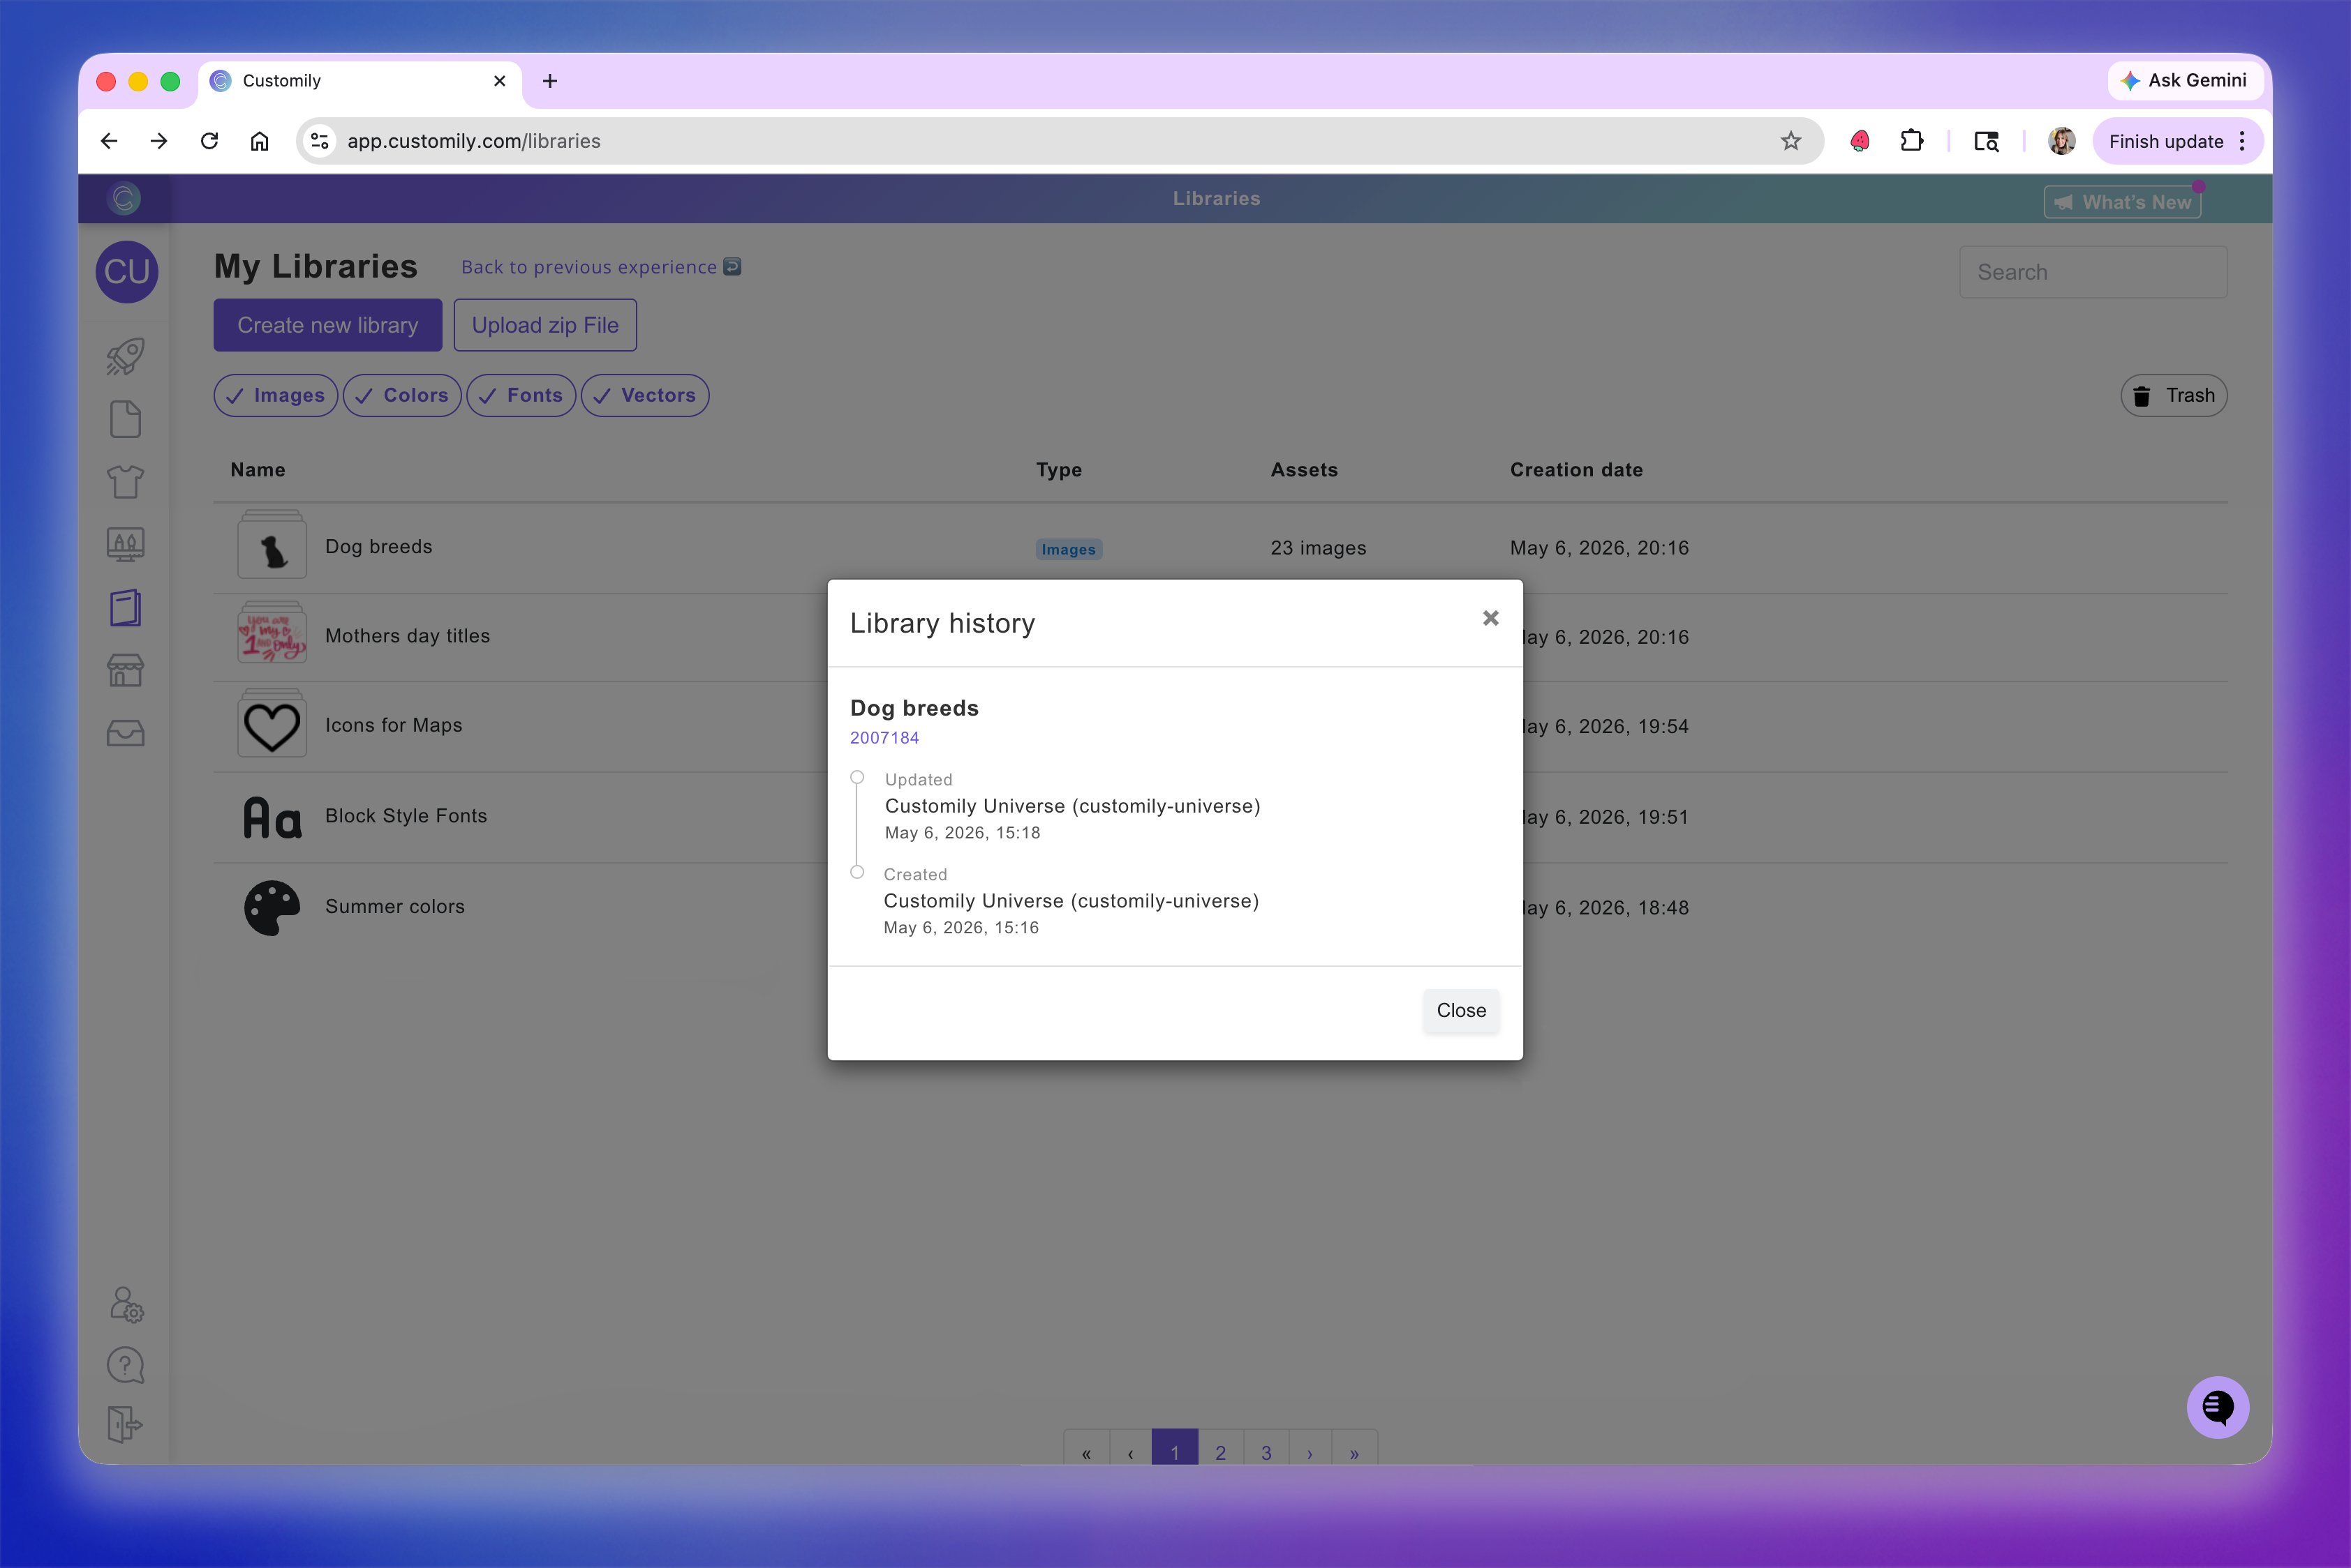The width and height of the screenshot is (2351, 1568).
Task: Open the document page icon in sidebar
Action: 125,419
